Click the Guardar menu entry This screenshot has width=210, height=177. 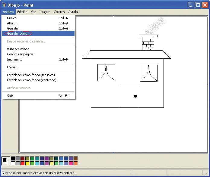tap(38, 28)
